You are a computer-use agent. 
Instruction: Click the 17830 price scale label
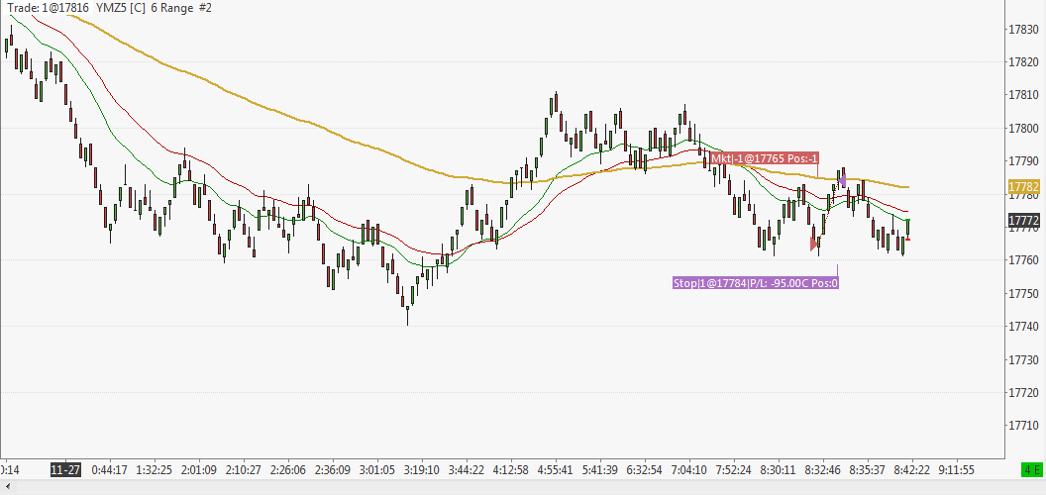[1023, 30]
